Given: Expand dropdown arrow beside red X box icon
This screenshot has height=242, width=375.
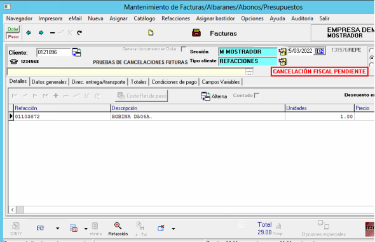Looking at the screenshot, I should pyautogui.click(x=174, y=229).
